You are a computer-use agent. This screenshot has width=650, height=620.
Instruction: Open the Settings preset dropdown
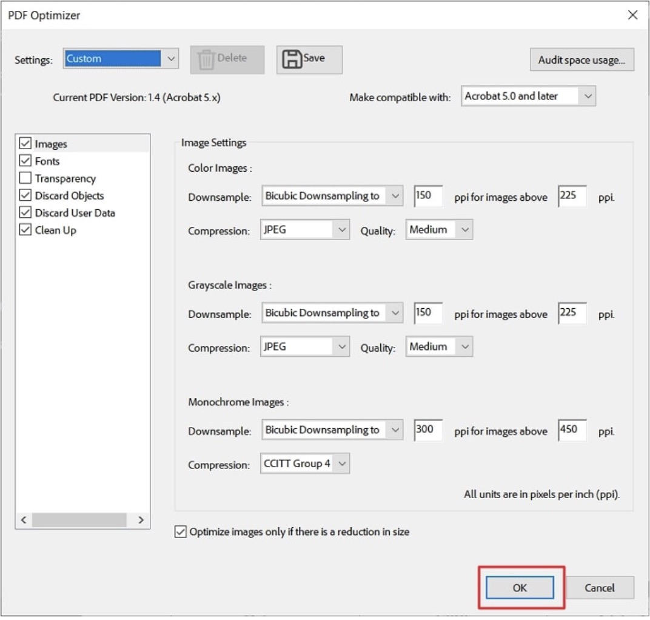(170, 59)
